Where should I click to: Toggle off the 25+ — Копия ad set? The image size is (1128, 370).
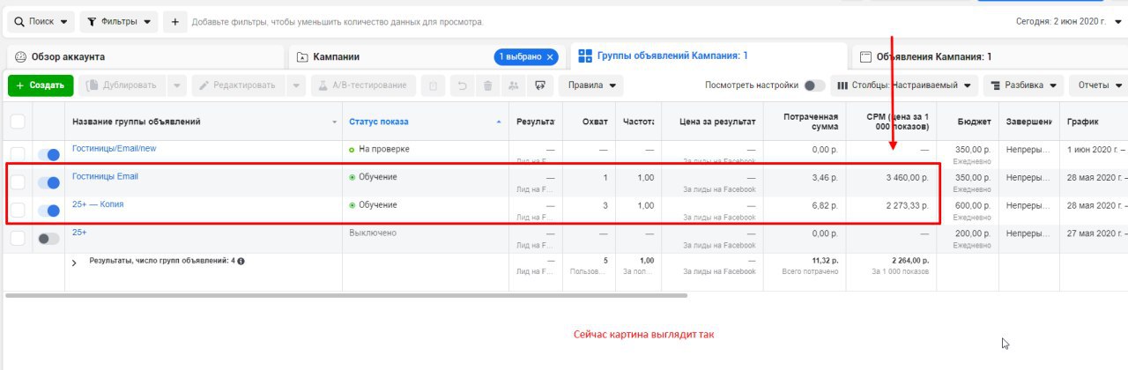coord(48,211)
